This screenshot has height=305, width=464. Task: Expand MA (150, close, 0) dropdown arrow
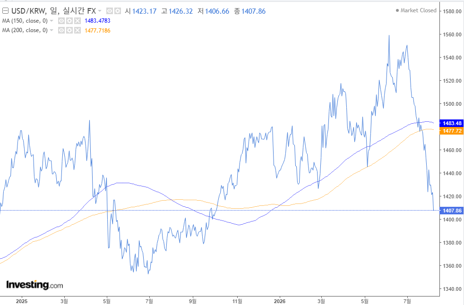[x=52, y=21]
